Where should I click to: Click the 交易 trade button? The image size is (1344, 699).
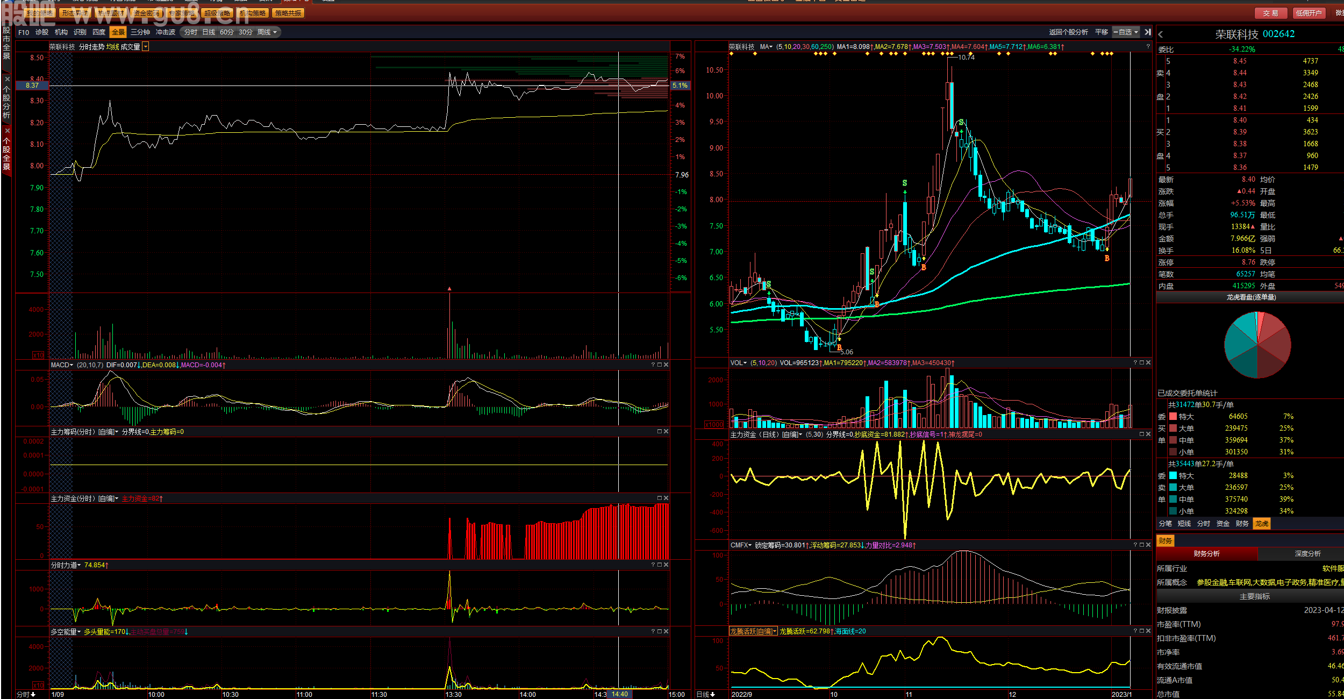pos(1271,13)
